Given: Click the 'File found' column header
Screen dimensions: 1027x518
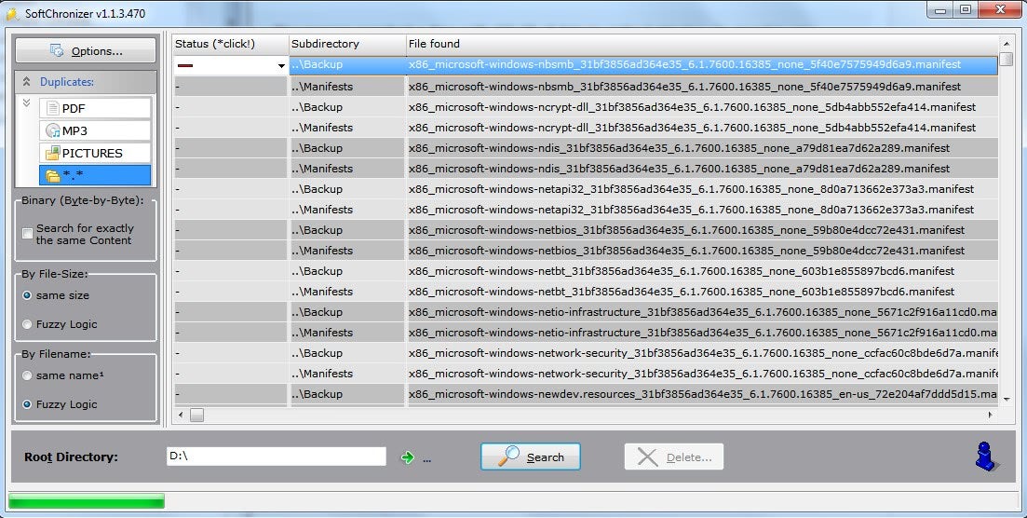Looking at the screenshot, I should pos(702,44).
